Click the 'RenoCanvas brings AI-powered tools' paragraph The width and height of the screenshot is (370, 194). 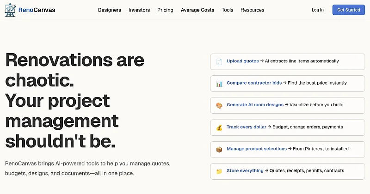click(x=88, y=168)
